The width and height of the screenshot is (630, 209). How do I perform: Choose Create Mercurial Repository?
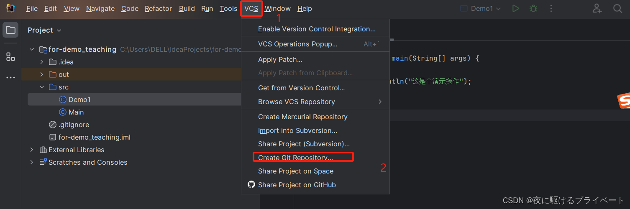point(315,117)
